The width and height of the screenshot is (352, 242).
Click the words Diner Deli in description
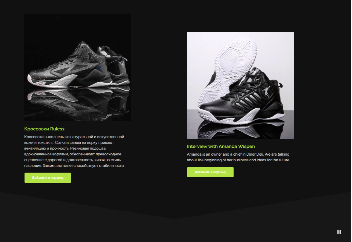(254, 154)
